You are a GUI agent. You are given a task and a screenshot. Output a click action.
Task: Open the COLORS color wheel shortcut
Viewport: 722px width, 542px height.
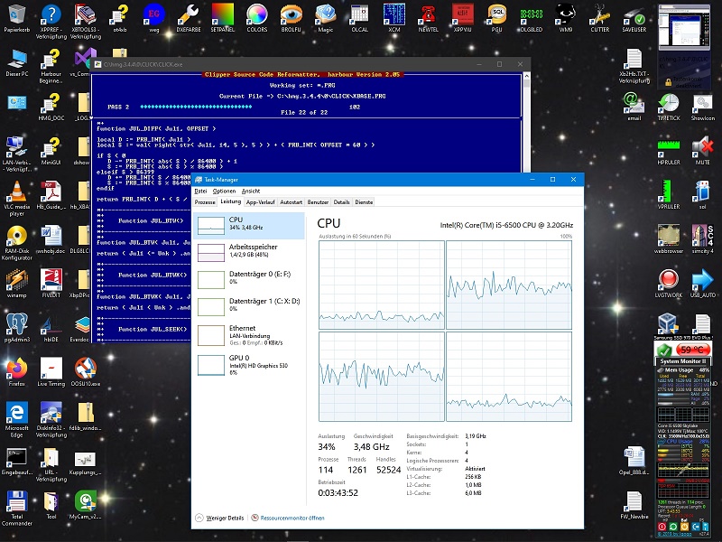pos(257,17)
